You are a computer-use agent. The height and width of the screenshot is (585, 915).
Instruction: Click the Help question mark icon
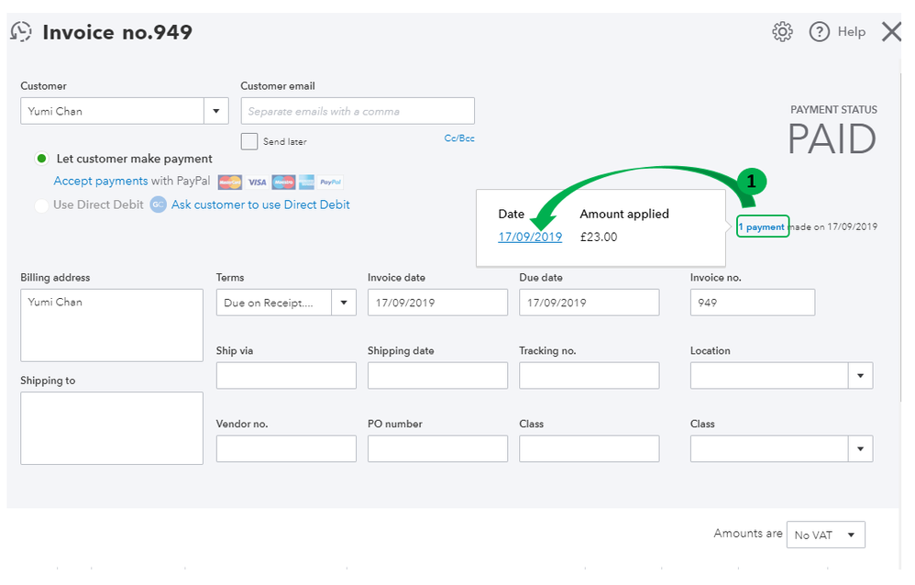tap(820, 32)
